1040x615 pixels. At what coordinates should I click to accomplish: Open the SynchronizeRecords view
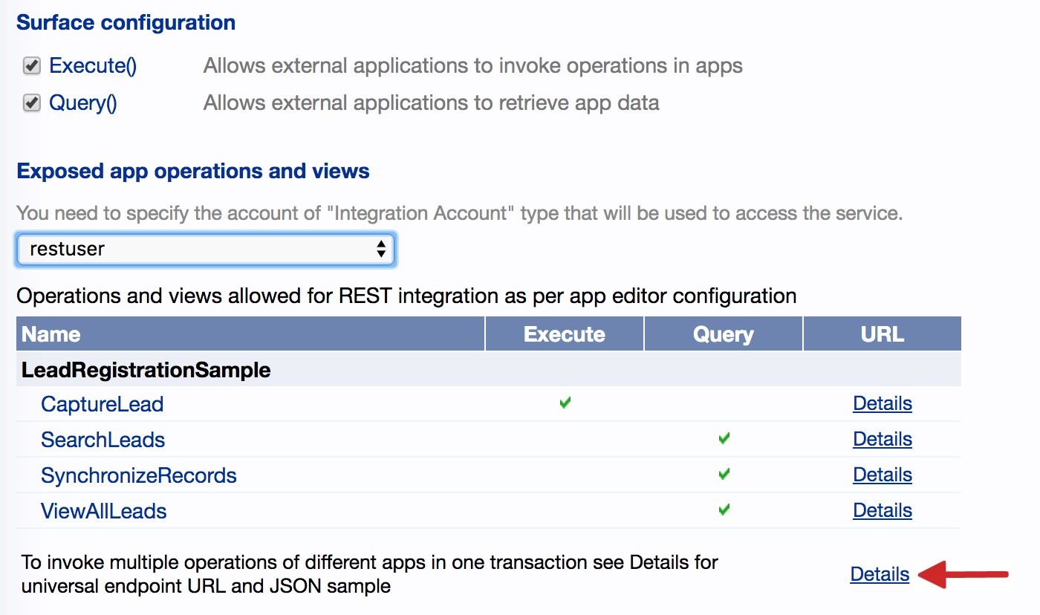(x=138, y=475)
